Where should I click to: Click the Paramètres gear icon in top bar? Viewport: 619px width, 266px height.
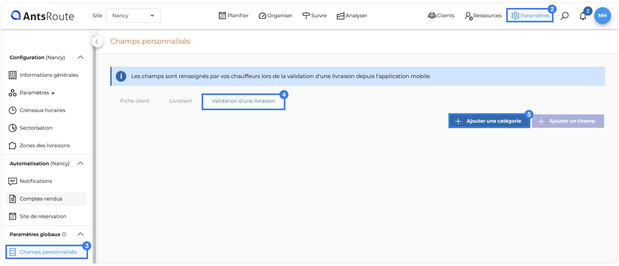tap(515, 16)
